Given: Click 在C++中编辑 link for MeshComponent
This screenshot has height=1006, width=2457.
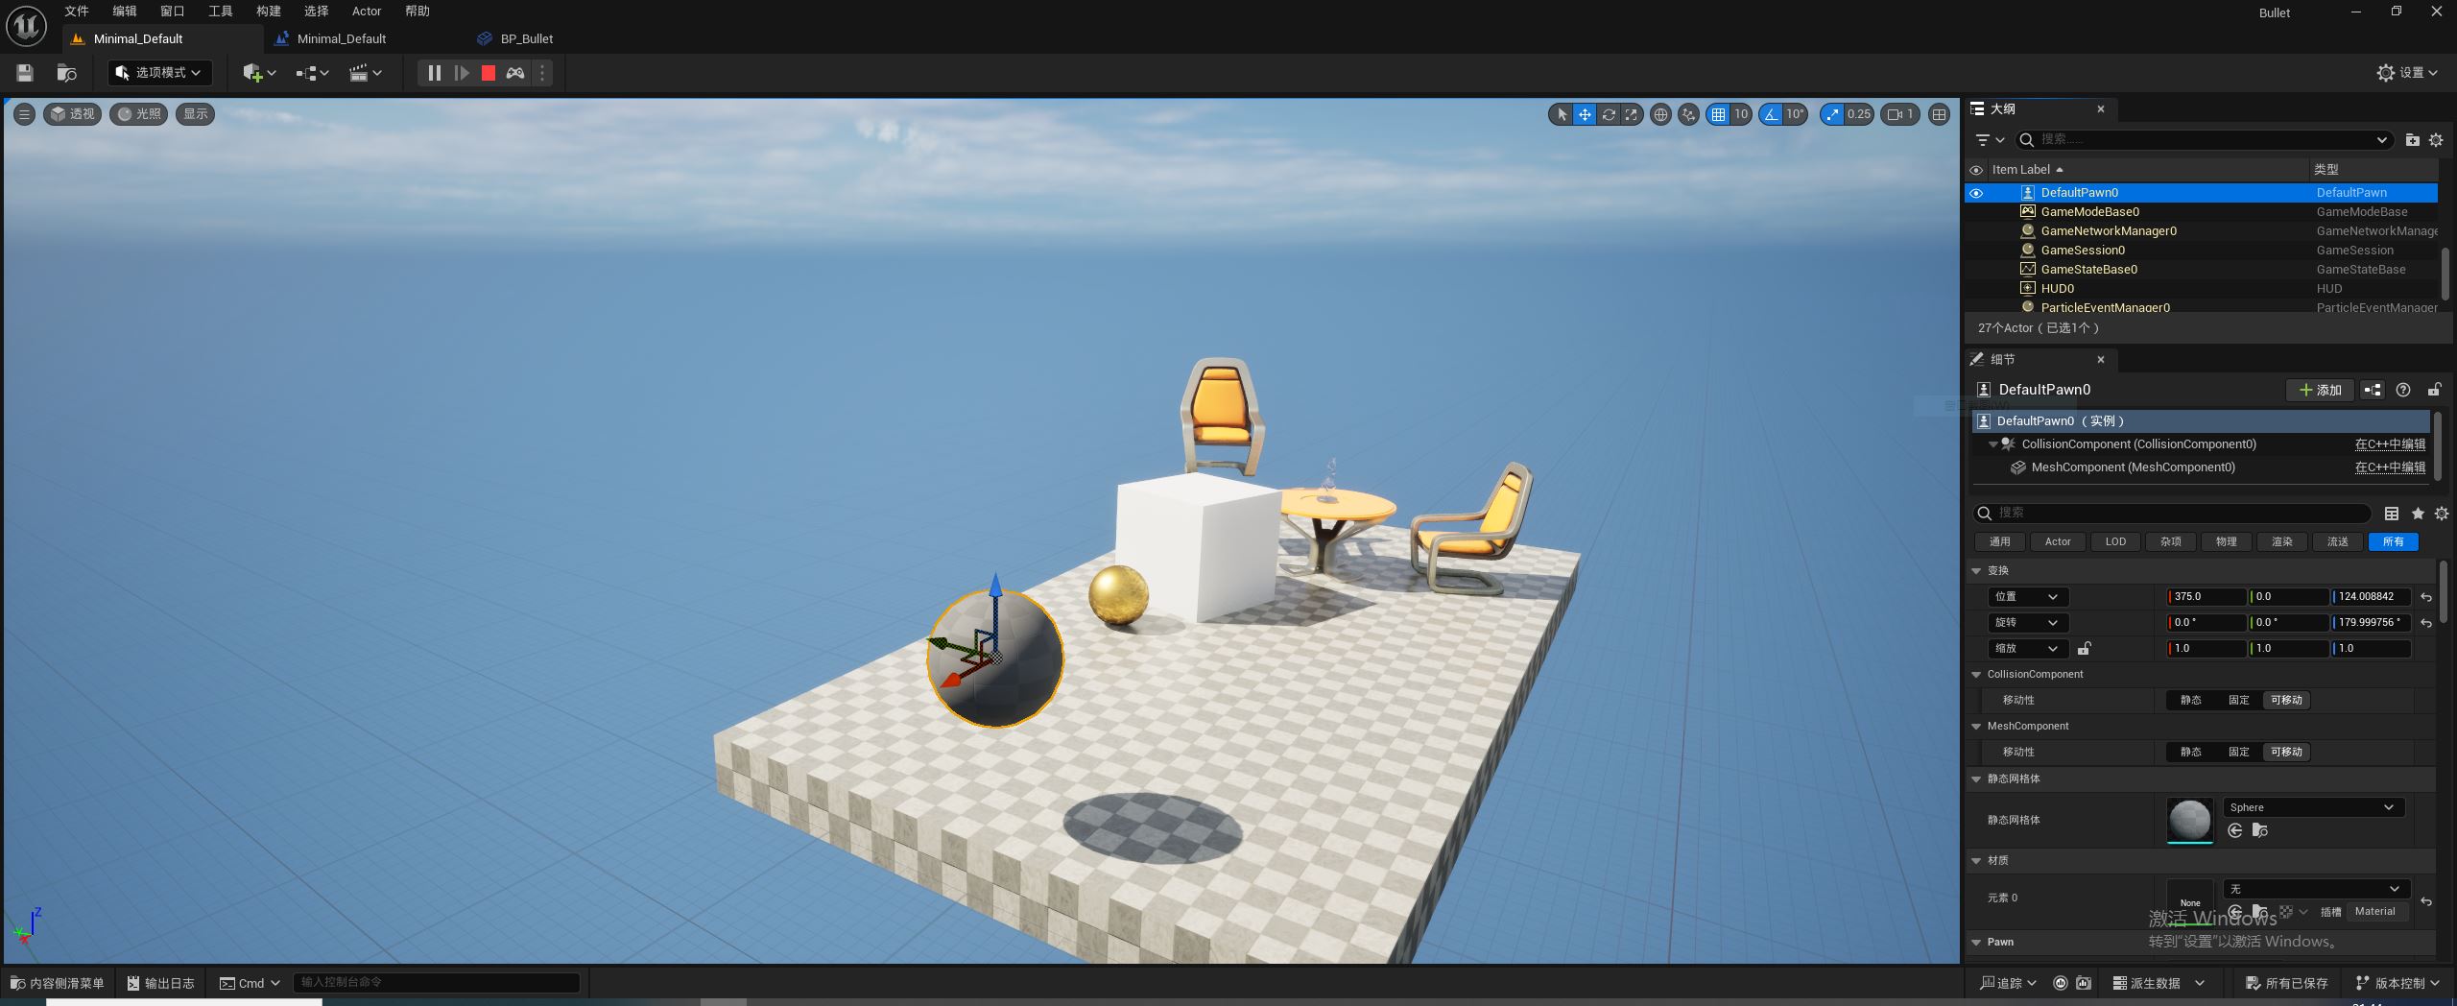Looking at the screenshot, I should point(2390,467).
